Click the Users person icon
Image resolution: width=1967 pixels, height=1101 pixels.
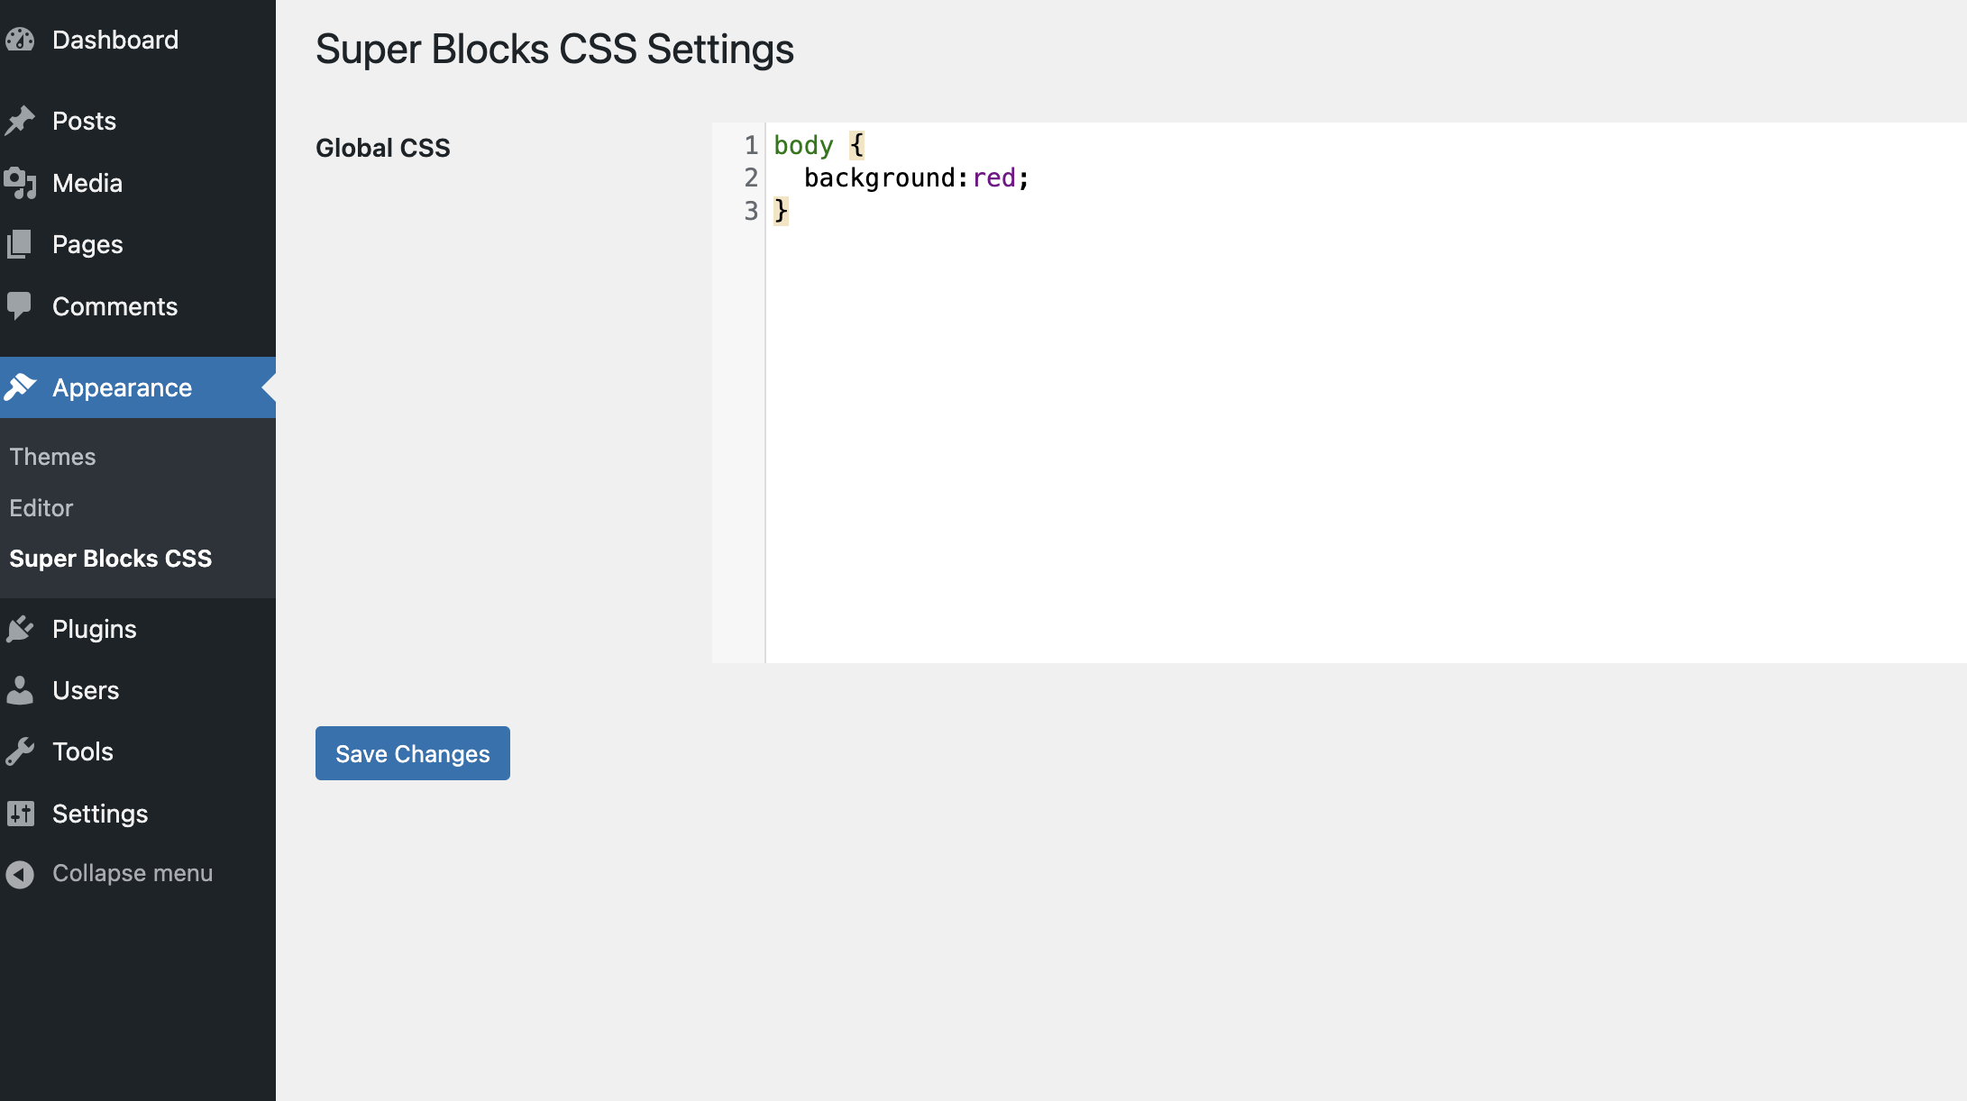[x=20, y=690]
